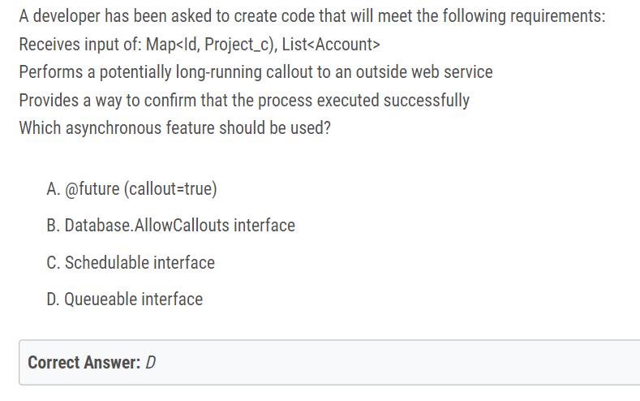Click the "D." option letter marker
The width and height of the screenshot is (640, 401).
point(54,299)
